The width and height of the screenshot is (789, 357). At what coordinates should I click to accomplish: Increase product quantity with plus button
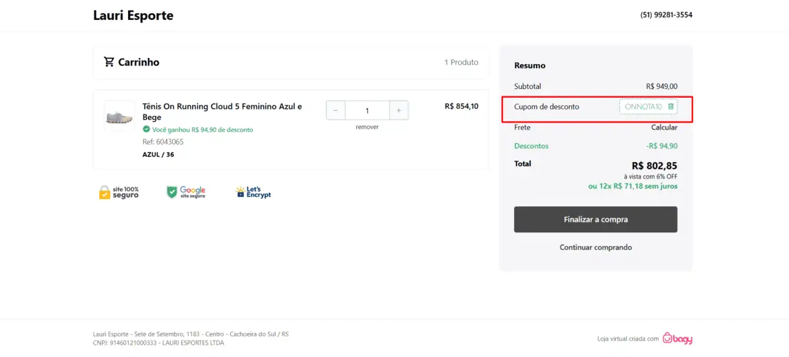click(x=398, y=110)
